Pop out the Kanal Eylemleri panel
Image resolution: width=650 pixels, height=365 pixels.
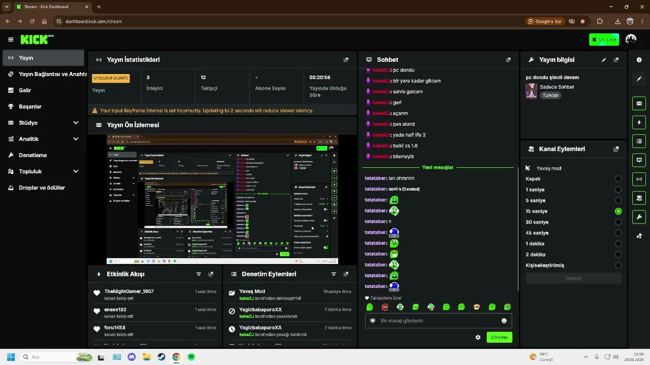click(616, 149)
